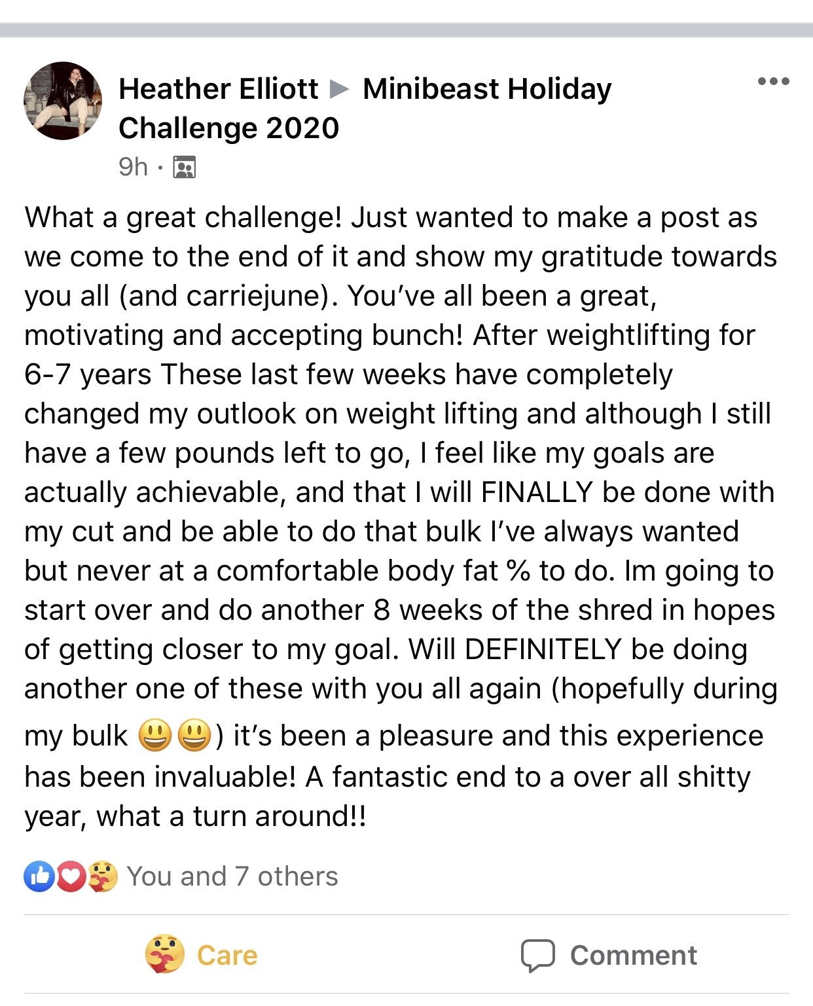Click the word "FINALLY" in the post
The height and width of the screenshot is (1006, 813).
click(537, 493)
